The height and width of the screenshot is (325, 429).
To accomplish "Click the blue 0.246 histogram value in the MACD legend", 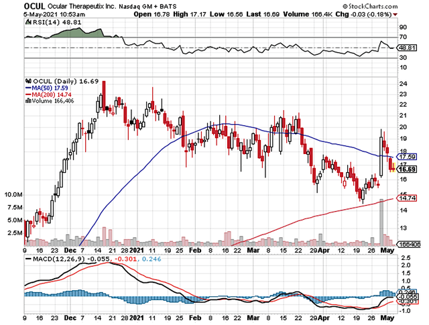I will coord(152,259).
